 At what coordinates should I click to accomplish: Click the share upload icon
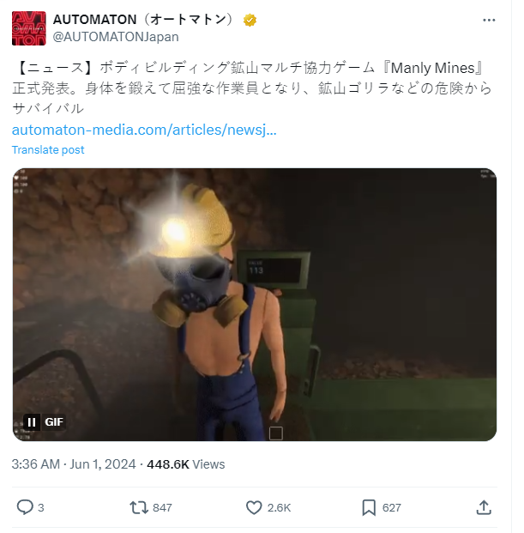coord(484,507)
